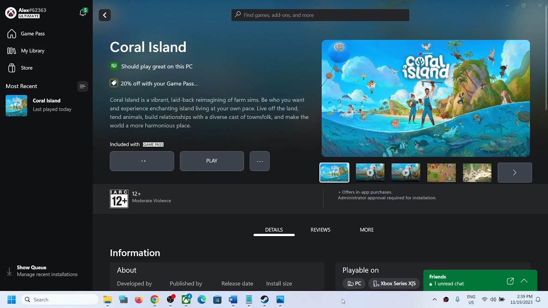Click the main Coral Island cover image
Viewport: 548px width, 308px height.
click(x=426, y=98)
